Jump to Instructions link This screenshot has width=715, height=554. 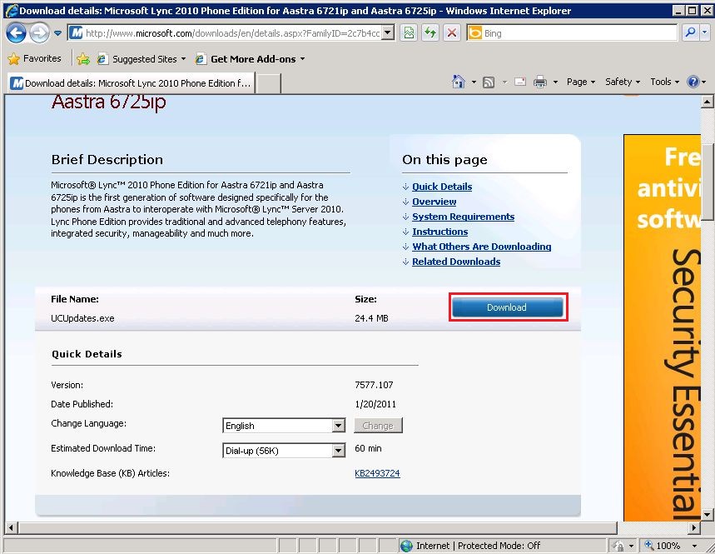click(x=440, y=232)
